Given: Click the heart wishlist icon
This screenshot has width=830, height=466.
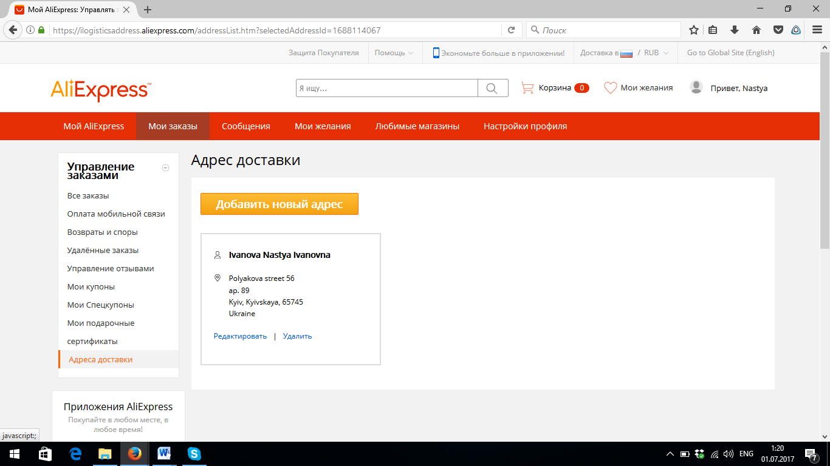Looking at the screenshot, I should pos(610,88).
